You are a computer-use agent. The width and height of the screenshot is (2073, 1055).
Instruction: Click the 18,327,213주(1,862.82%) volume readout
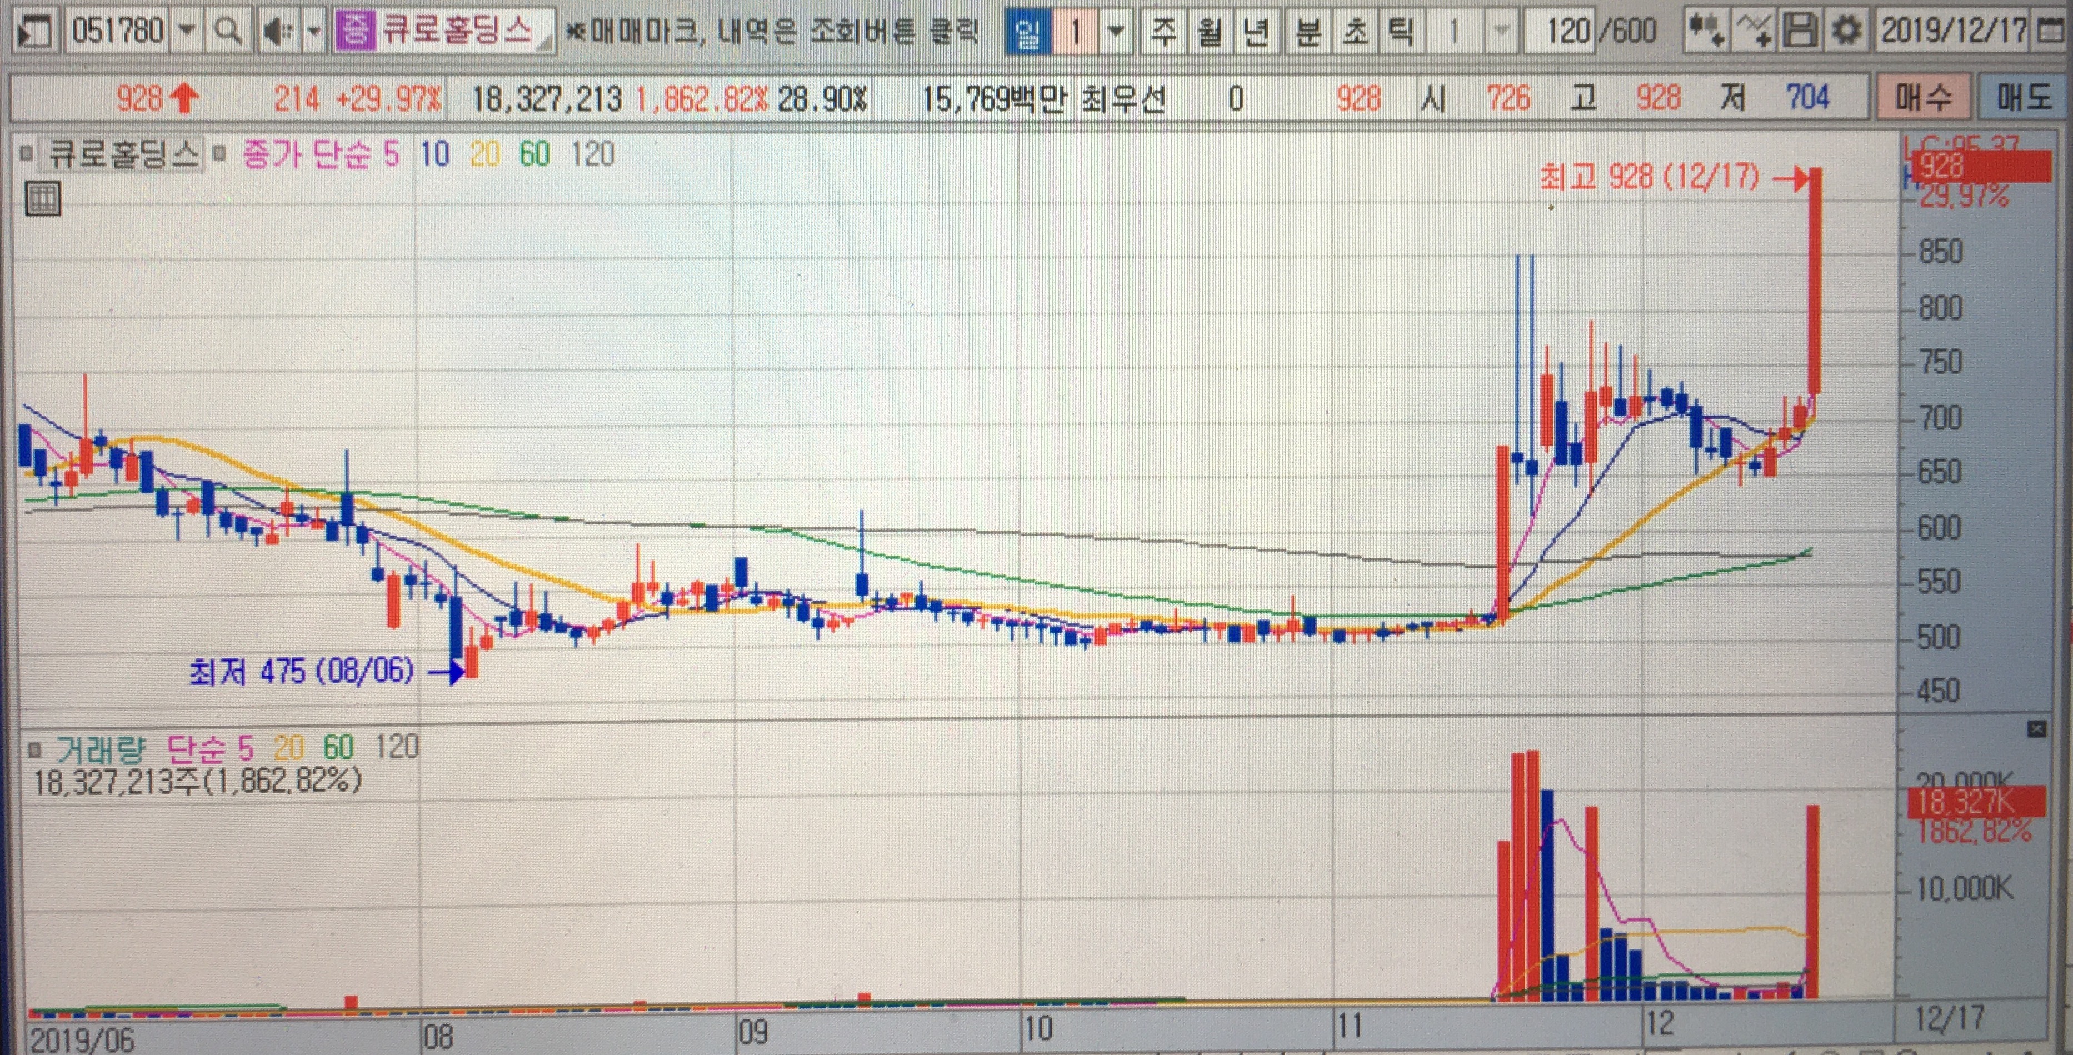[x=197, y=781]
